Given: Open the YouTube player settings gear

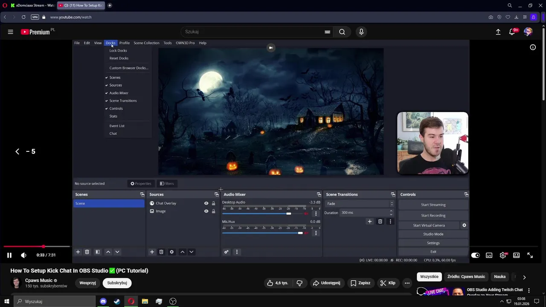Looking at the screenshot, I should tap(503, 255).
